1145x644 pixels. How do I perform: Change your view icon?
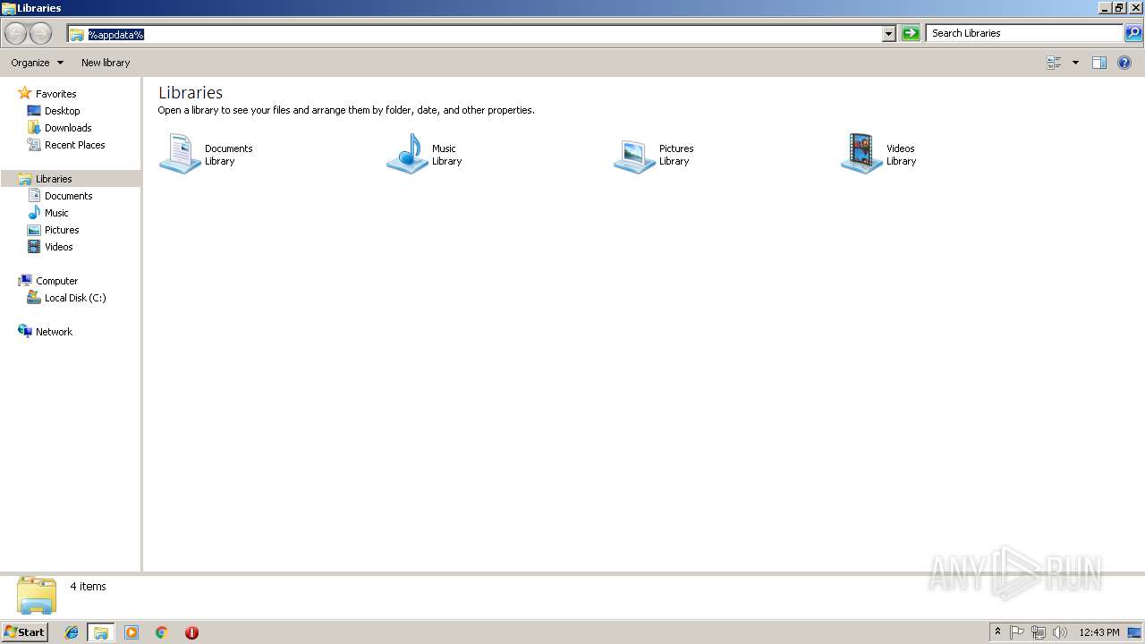(x=1054, y=63)
